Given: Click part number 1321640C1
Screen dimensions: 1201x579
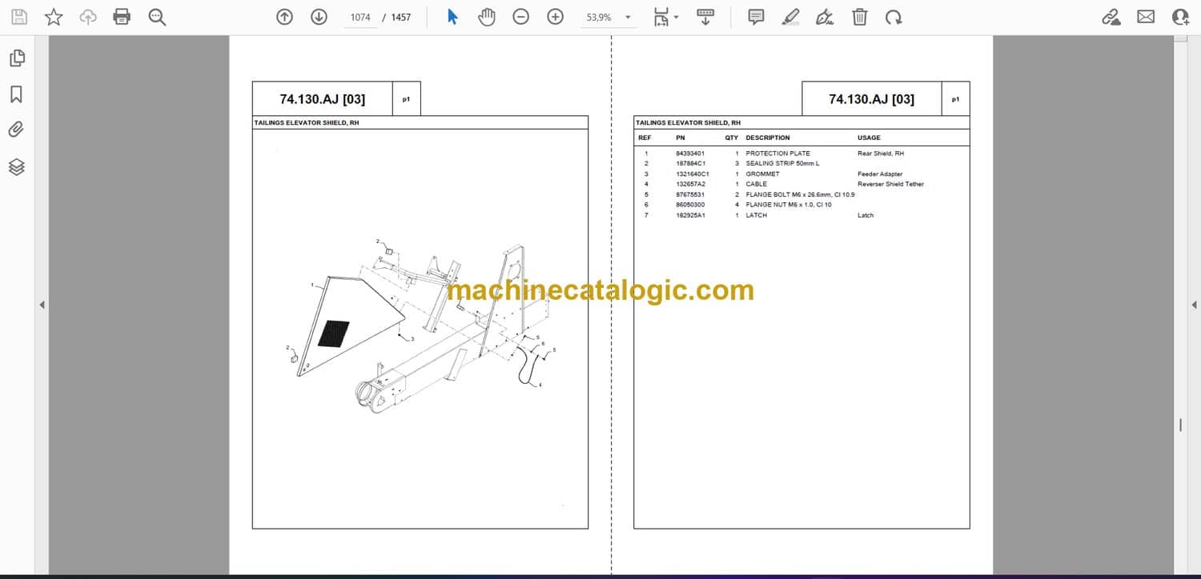Looking at the screenshot, I should (x=693, y=174).
